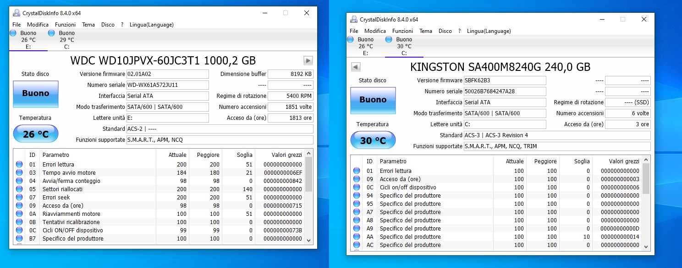
Task: Click status orb for 05 Settori riallocati
Action: pyautogui.click(x=19, y=189)
